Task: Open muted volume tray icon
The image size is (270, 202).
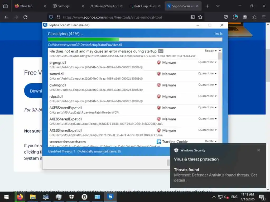Action: tap(226, 197)
